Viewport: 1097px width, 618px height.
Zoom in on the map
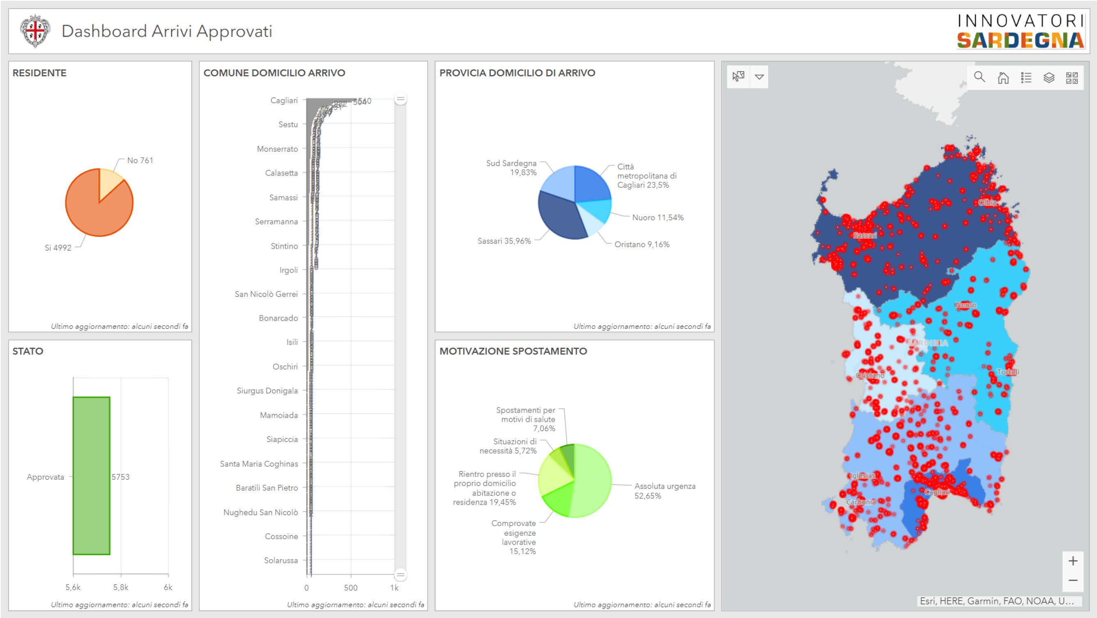coord(1073,561)
